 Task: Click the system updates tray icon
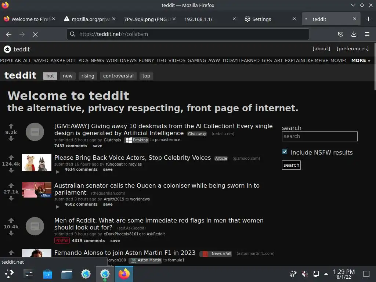293,274
